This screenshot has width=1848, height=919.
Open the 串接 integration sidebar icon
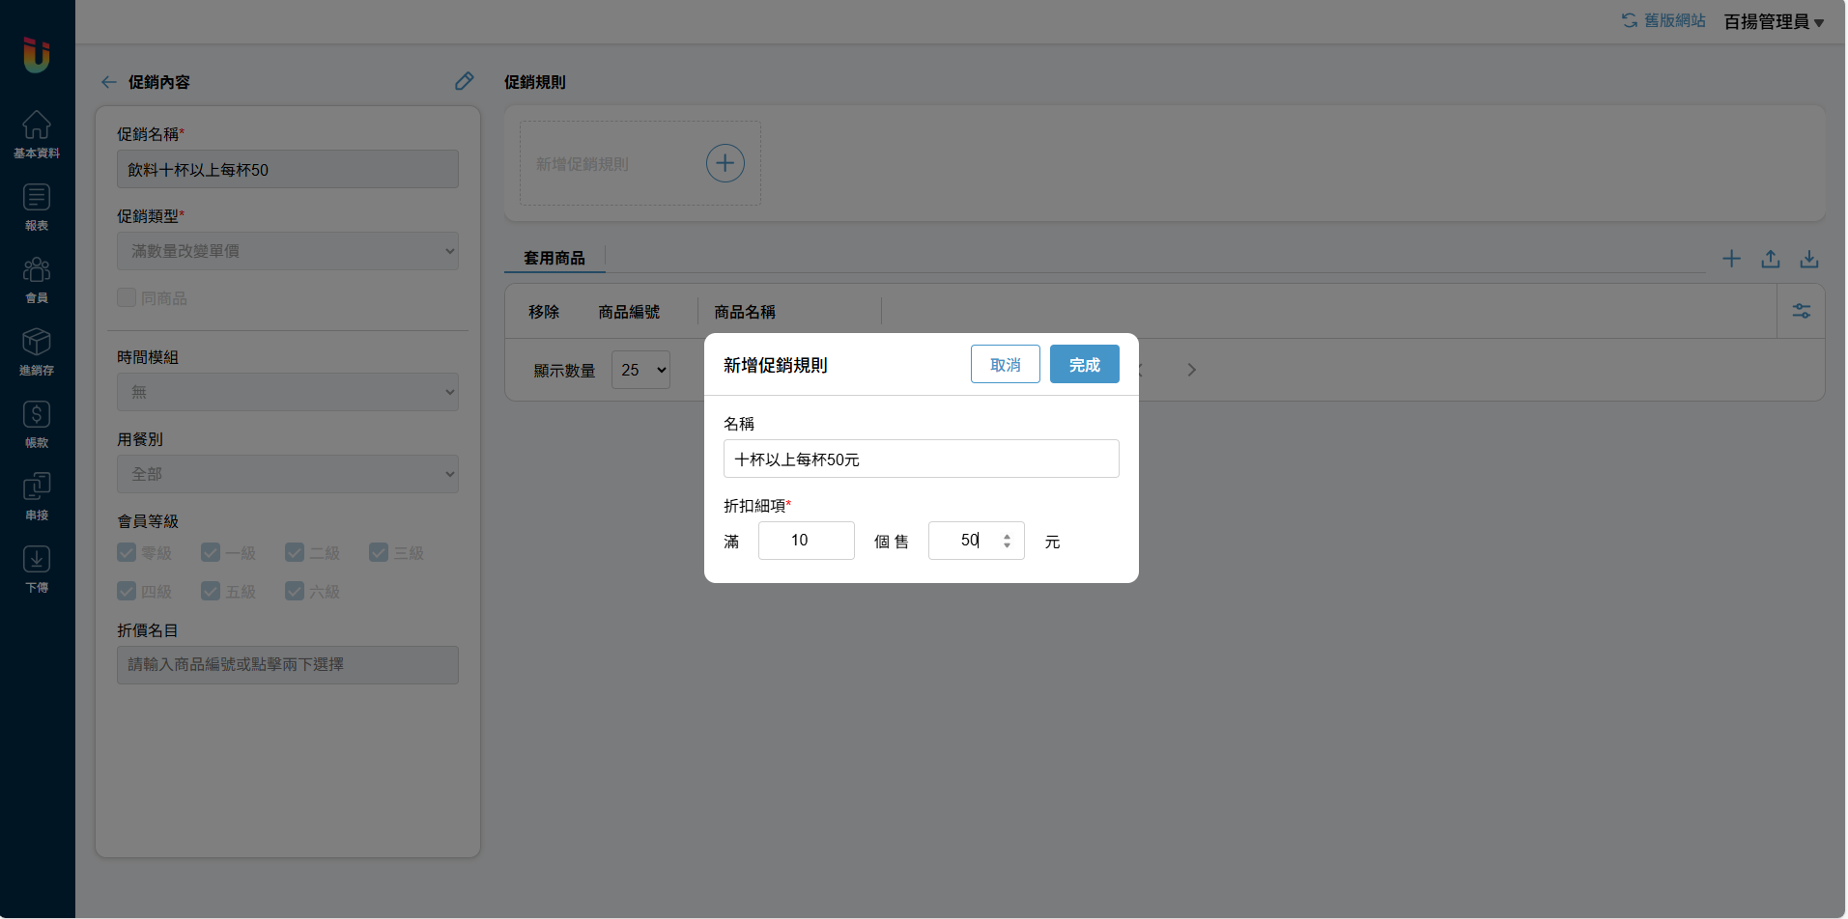pos(37,495)
